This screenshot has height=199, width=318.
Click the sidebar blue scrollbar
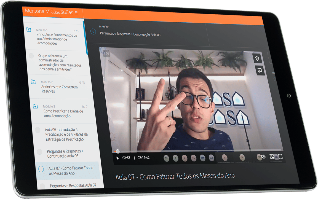[x=85, y=37]
